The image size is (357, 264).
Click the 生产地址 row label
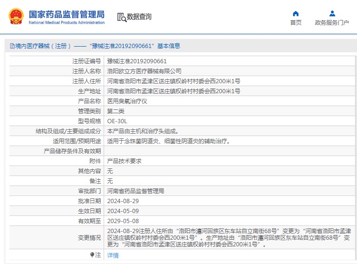pos(89,91)
